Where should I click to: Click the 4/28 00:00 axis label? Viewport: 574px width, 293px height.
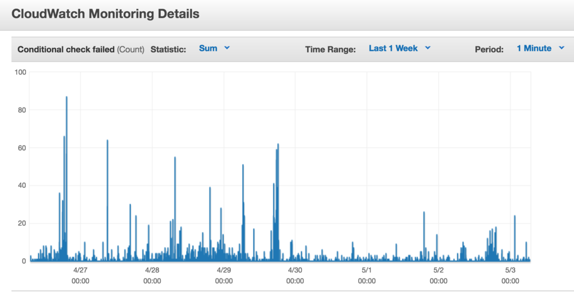pyautogui.click(x=152, y=276)
